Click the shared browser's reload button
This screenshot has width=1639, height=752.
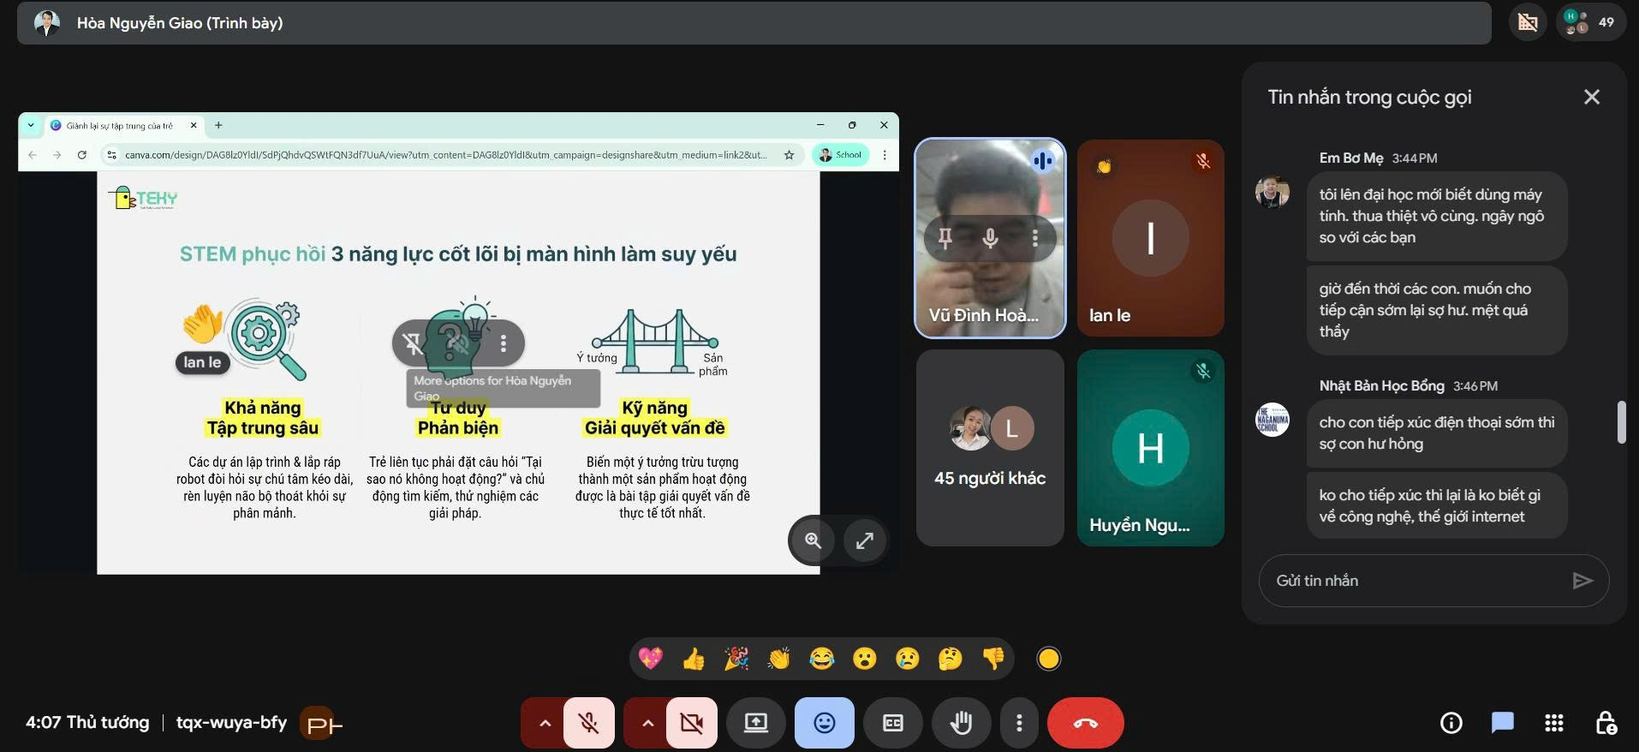click(x=81, y=155)
